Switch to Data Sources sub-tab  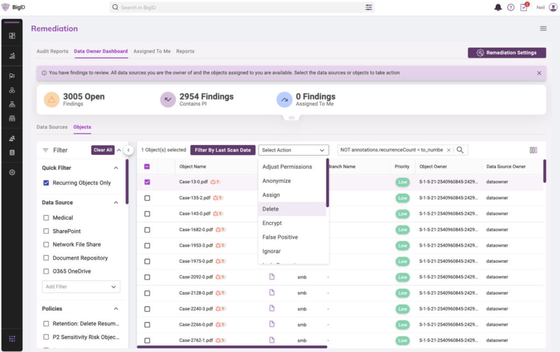tap(52, 127)
